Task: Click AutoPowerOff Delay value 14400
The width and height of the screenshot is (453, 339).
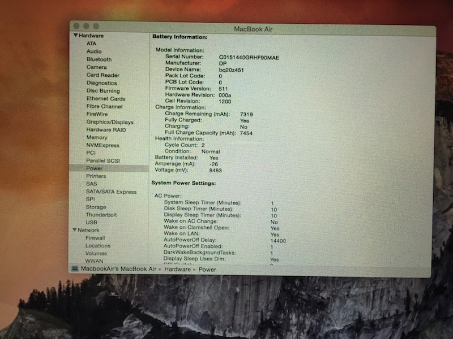Action: (x=278, y=241)
